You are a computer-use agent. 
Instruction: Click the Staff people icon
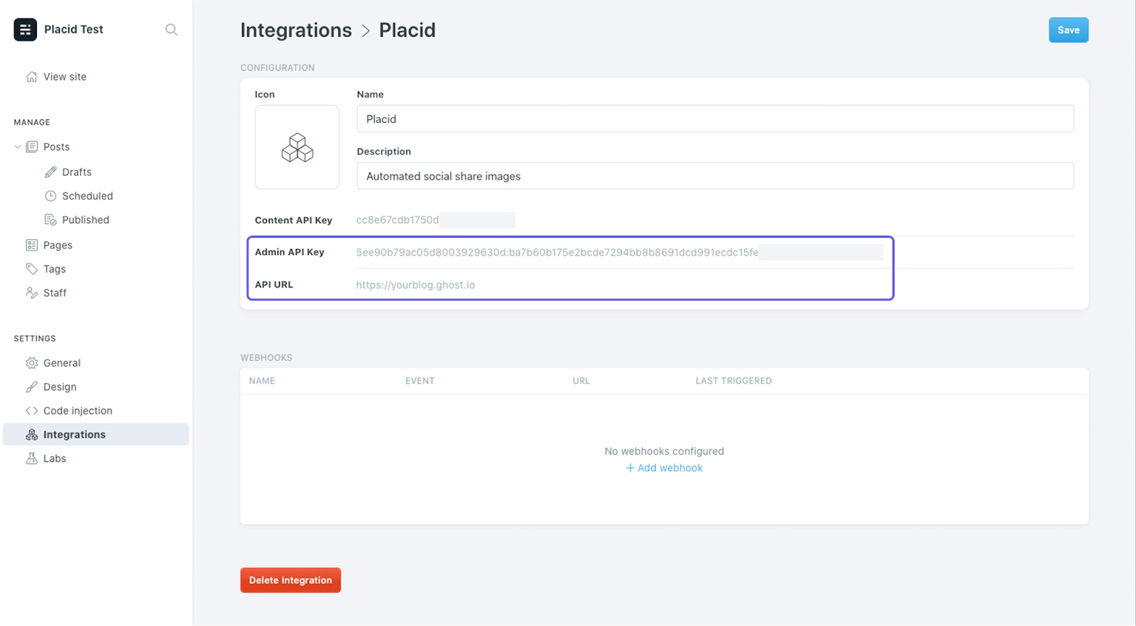point(32,292)
